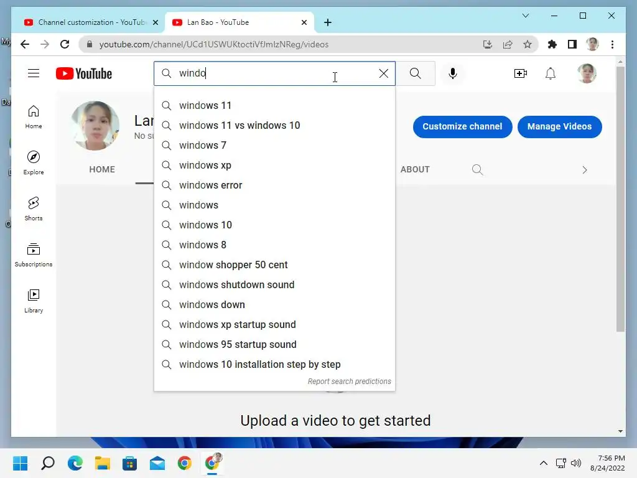This screenshot has height=478, width=637.
Task: Open Chrome extensions puzzle icon
Action: point(552,44)
